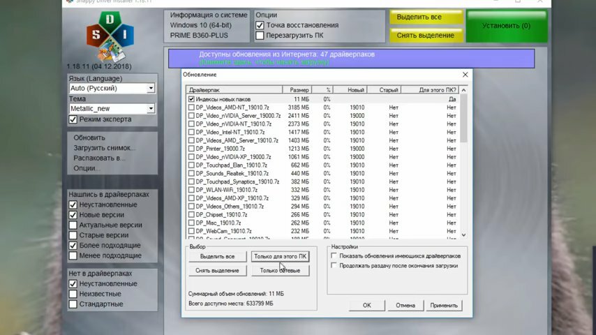Toggle Режим эксперта checkbox
The width and height of the screenshot is (596, 335).
point(73,119)
